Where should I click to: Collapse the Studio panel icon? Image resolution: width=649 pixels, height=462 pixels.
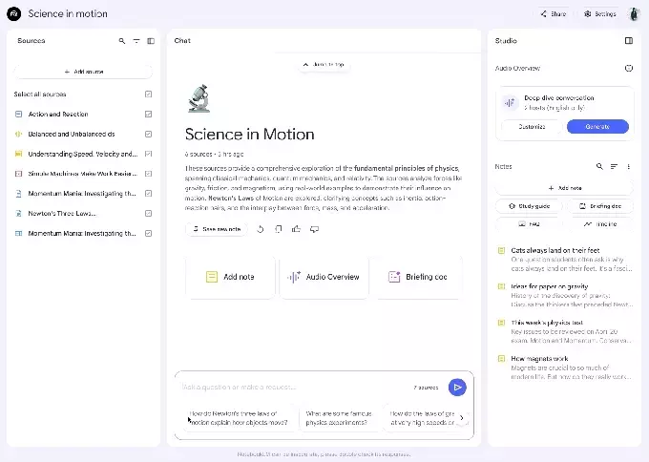click(629, 41)
